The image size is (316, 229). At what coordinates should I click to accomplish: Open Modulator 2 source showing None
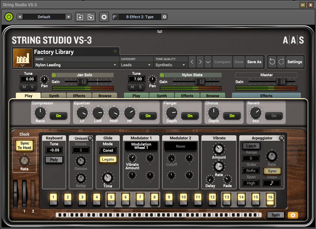click(180, 146)
